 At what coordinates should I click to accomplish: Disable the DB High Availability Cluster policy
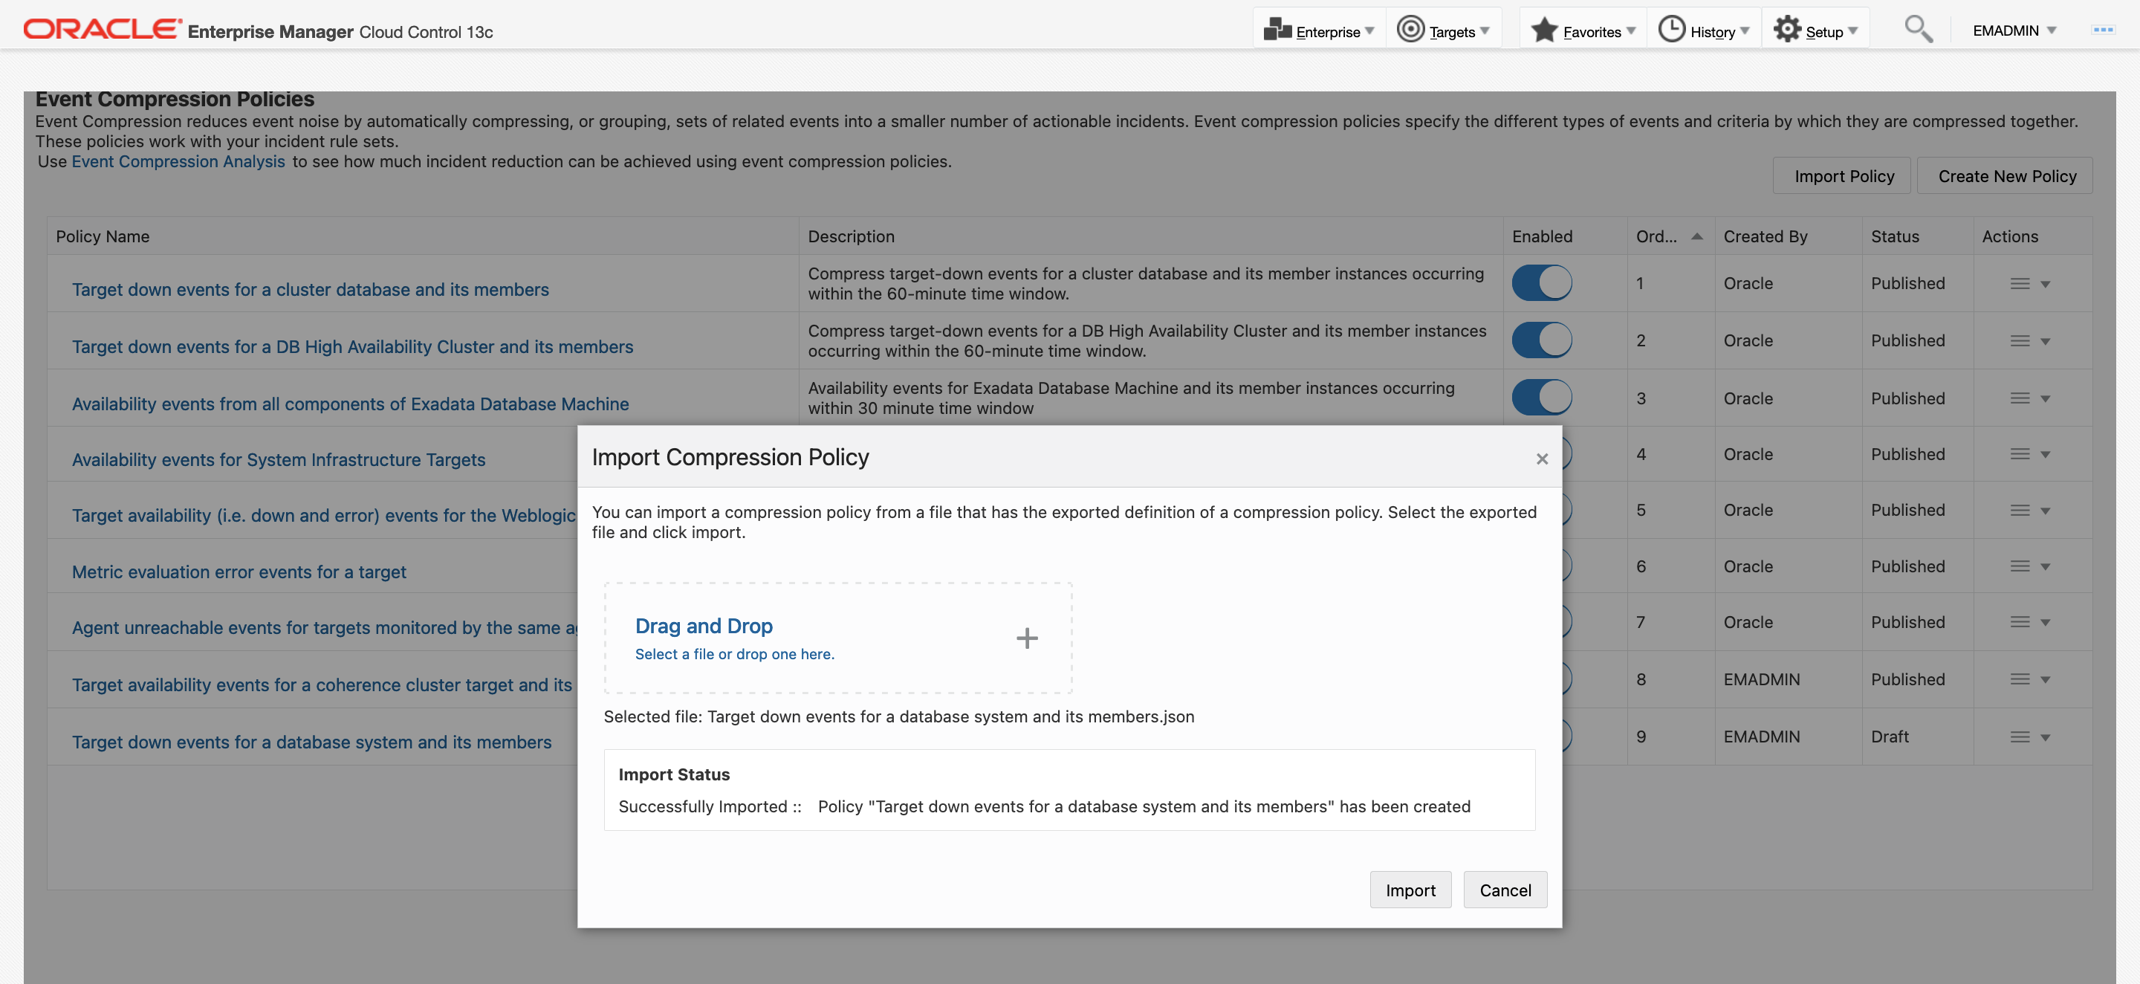(x=1541, y=340)
